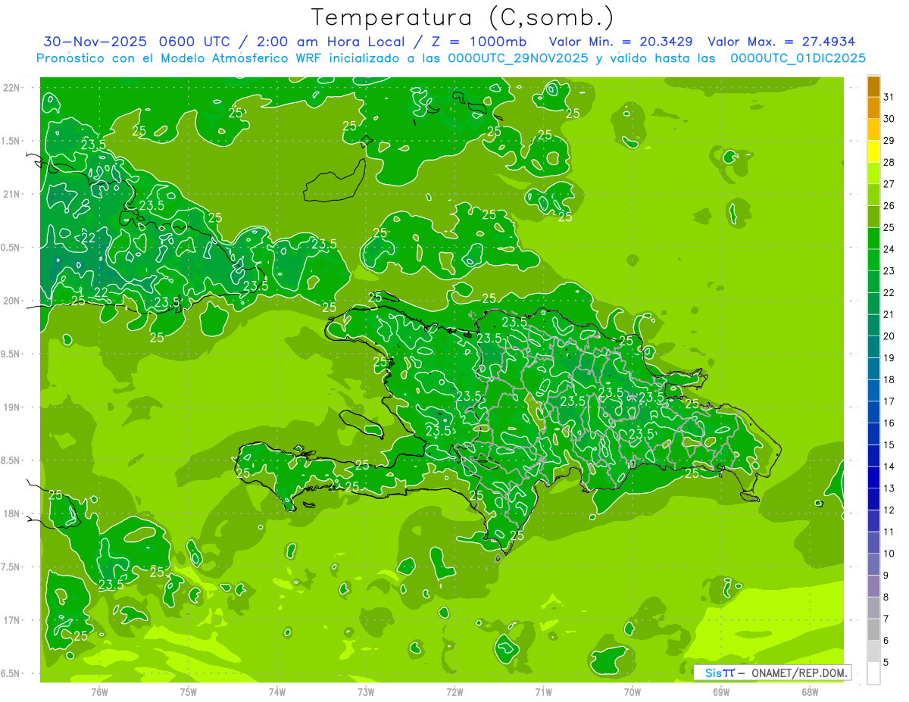Viewport: 909px width, 702px height.
Task: Click the 5 label on the color scale
Action: tap(886, 663)
